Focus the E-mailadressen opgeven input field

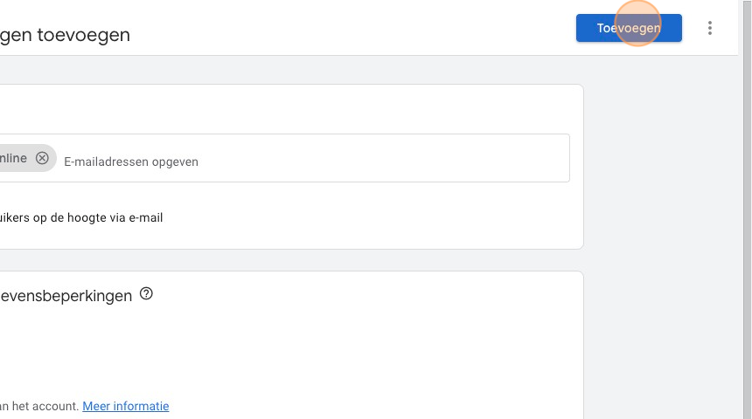click(262, 161)
